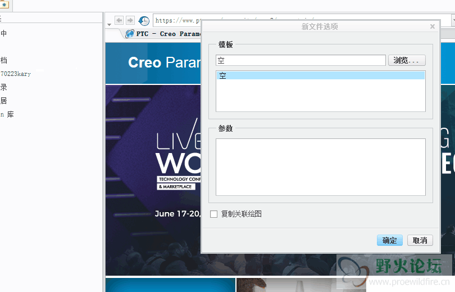Click the template name input field
The height and width of the screenshot is (292, 455).
[301, 60]
